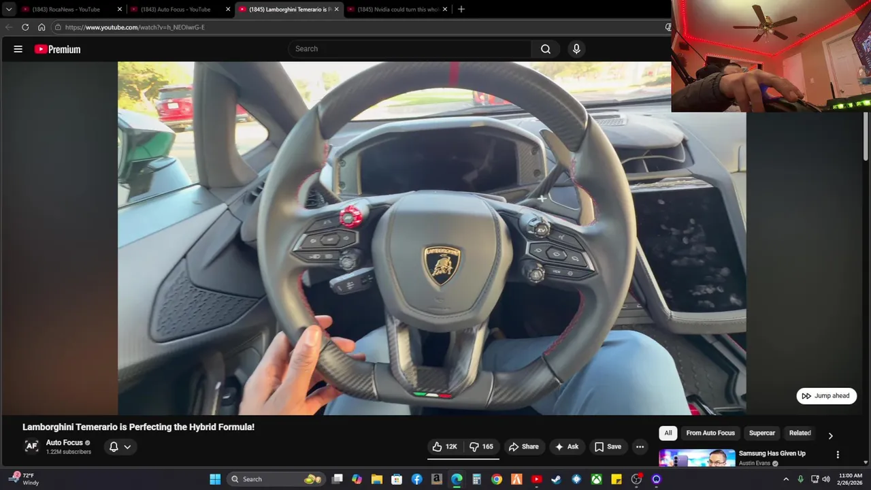Open options for Samsung Has Given Up video
This screenshot has height=490, width=871.
click(838, 455)
